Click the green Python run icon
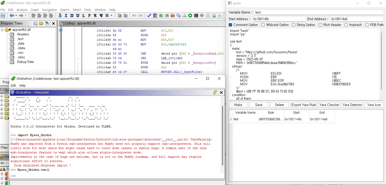 (x=190, y=16)
